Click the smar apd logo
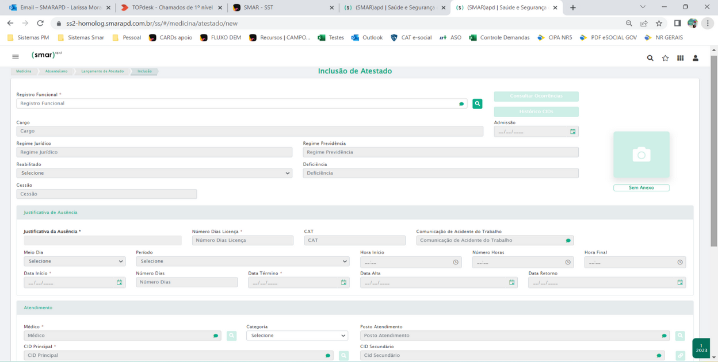The image size is (718, 362). click(x=46, y=55)
